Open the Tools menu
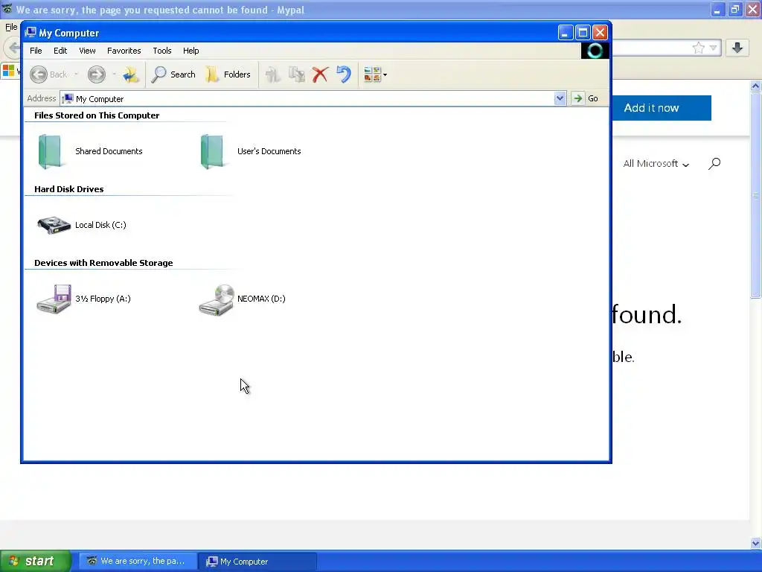Viewport: 762px width, 572px height. (161, 51)
